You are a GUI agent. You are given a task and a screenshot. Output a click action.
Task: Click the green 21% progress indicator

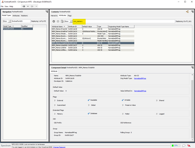(x=176, y=145)
